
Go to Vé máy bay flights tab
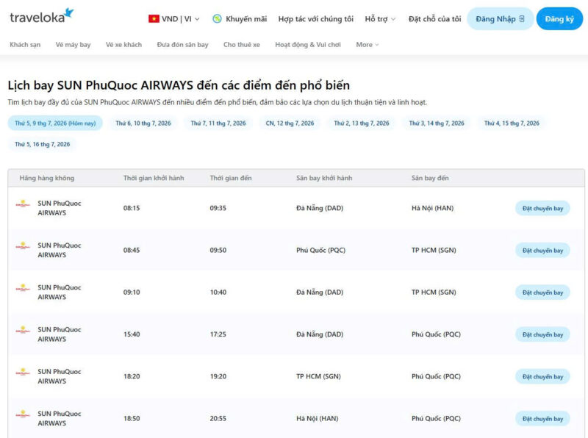point(73,45)
